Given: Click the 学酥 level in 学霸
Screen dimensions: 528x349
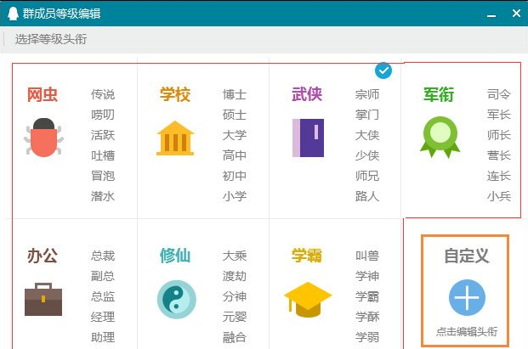Looking at the screenshot, I should [x=367, y=317].
